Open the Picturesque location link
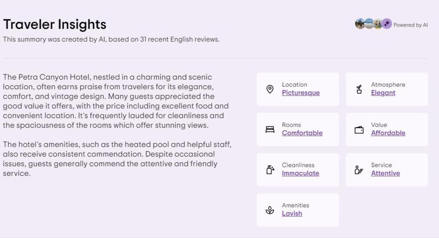The image size is (439, 238). coord(301,93)
